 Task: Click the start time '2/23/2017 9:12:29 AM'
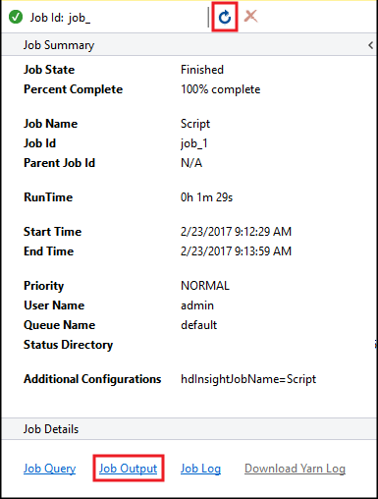[236, 232]
